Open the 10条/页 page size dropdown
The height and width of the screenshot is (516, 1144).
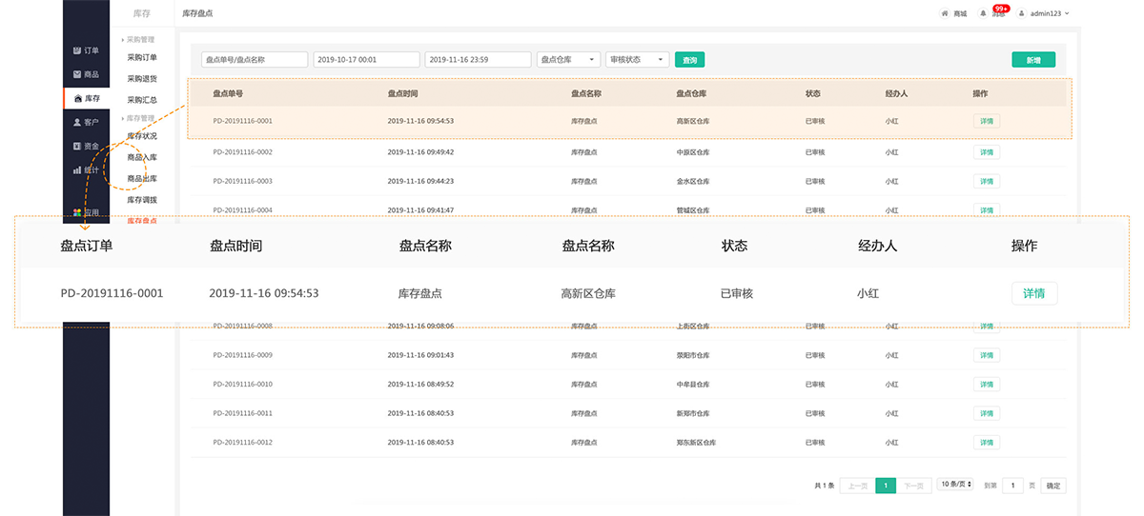coord(954,485)
